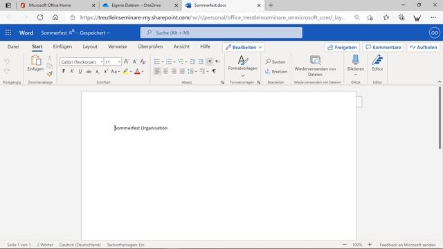Decrease font size with the smaller A
This screenshot has width=443, height=249.
135,62
